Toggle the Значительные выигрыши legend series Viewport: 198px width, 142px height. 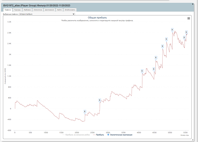(120, 135)
